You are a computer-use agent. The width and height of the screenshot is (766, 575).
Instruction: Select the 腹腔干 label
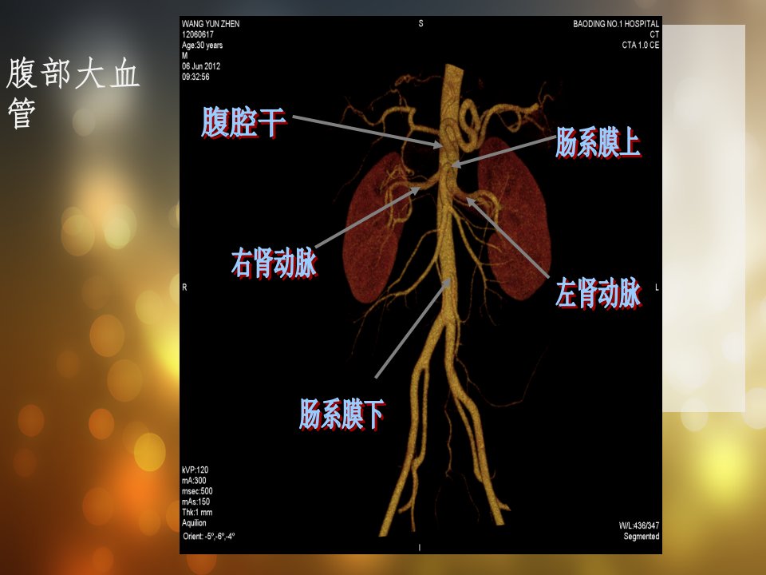point(244,122)
